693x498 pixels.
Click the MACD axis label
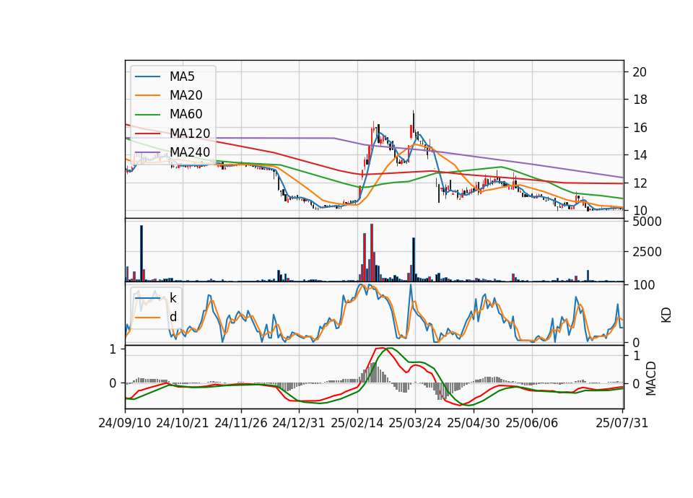651,378
